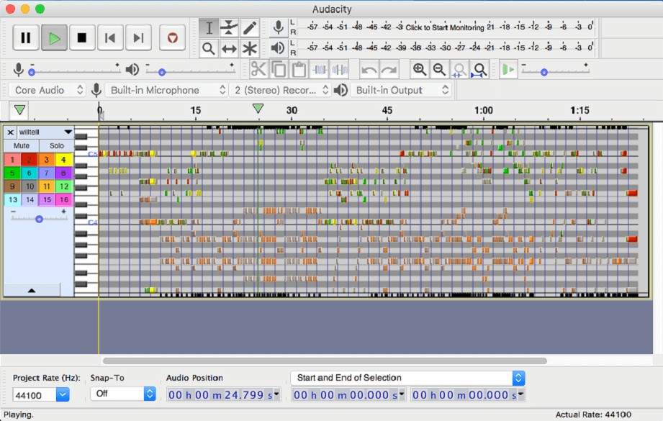Open the willtell track name menu

pos(67,132)
